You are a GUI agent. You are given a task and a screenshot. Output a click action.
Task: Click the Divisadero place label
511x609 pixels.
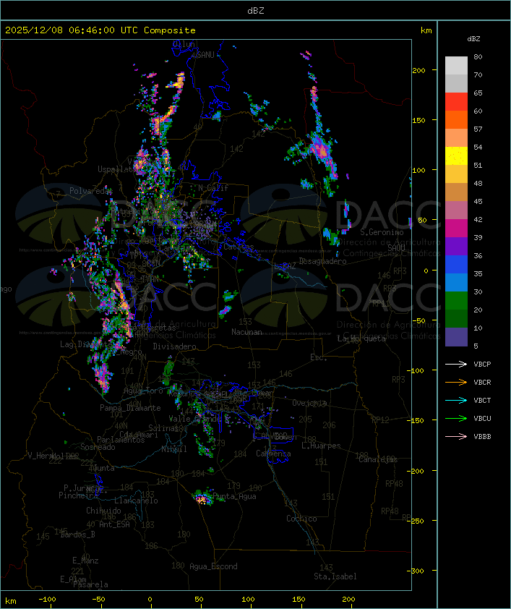pyautogui.click(x=174, y=346)
